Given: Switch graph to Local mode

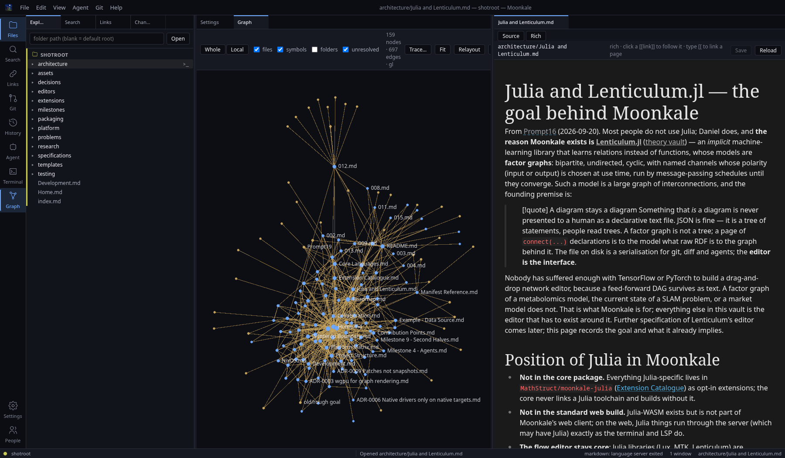Looking at the screenshot, I should pyautogui.click(x=237, y=50).
